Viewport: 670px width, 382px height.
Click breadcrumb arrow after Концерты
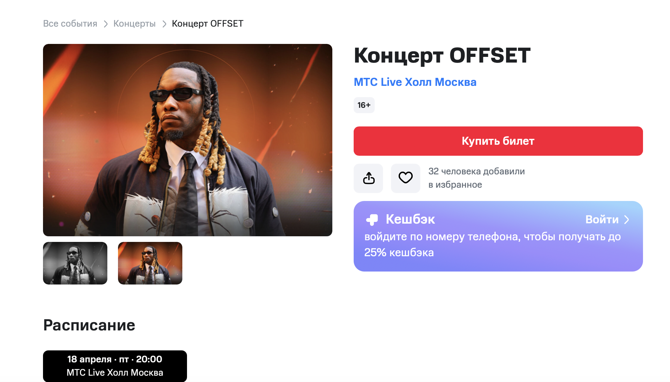(x=164, y=24)
